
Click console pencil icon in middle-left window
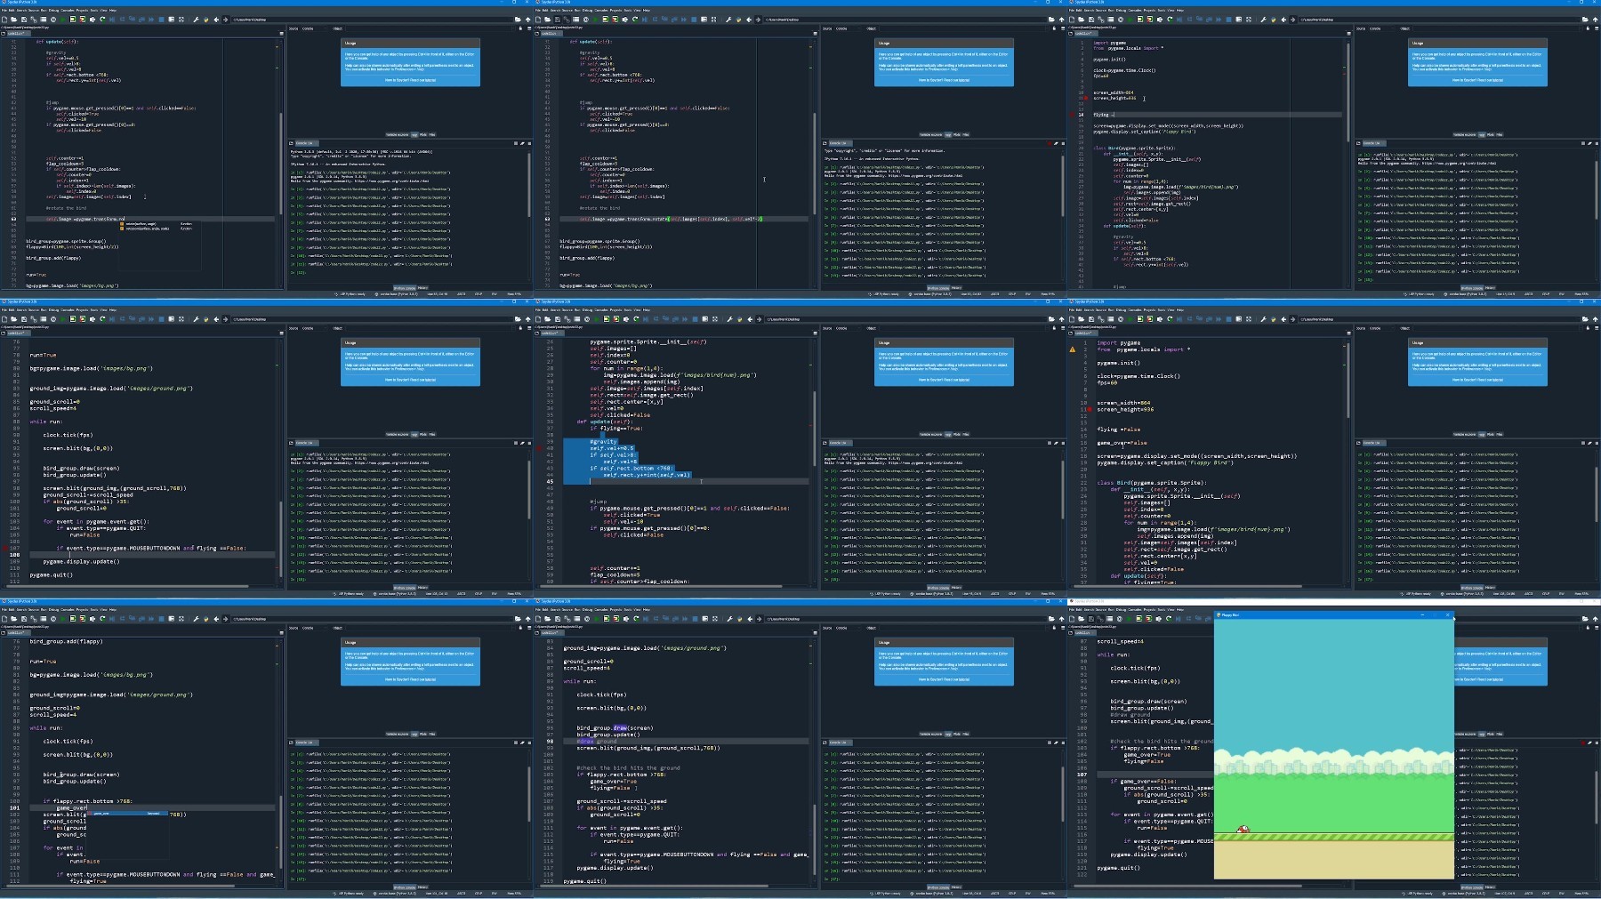point(522,443)
